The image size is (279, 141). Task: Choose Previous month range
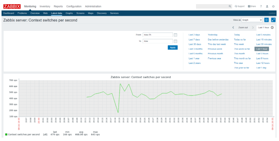pyautogui.click(x=215, y=54)
